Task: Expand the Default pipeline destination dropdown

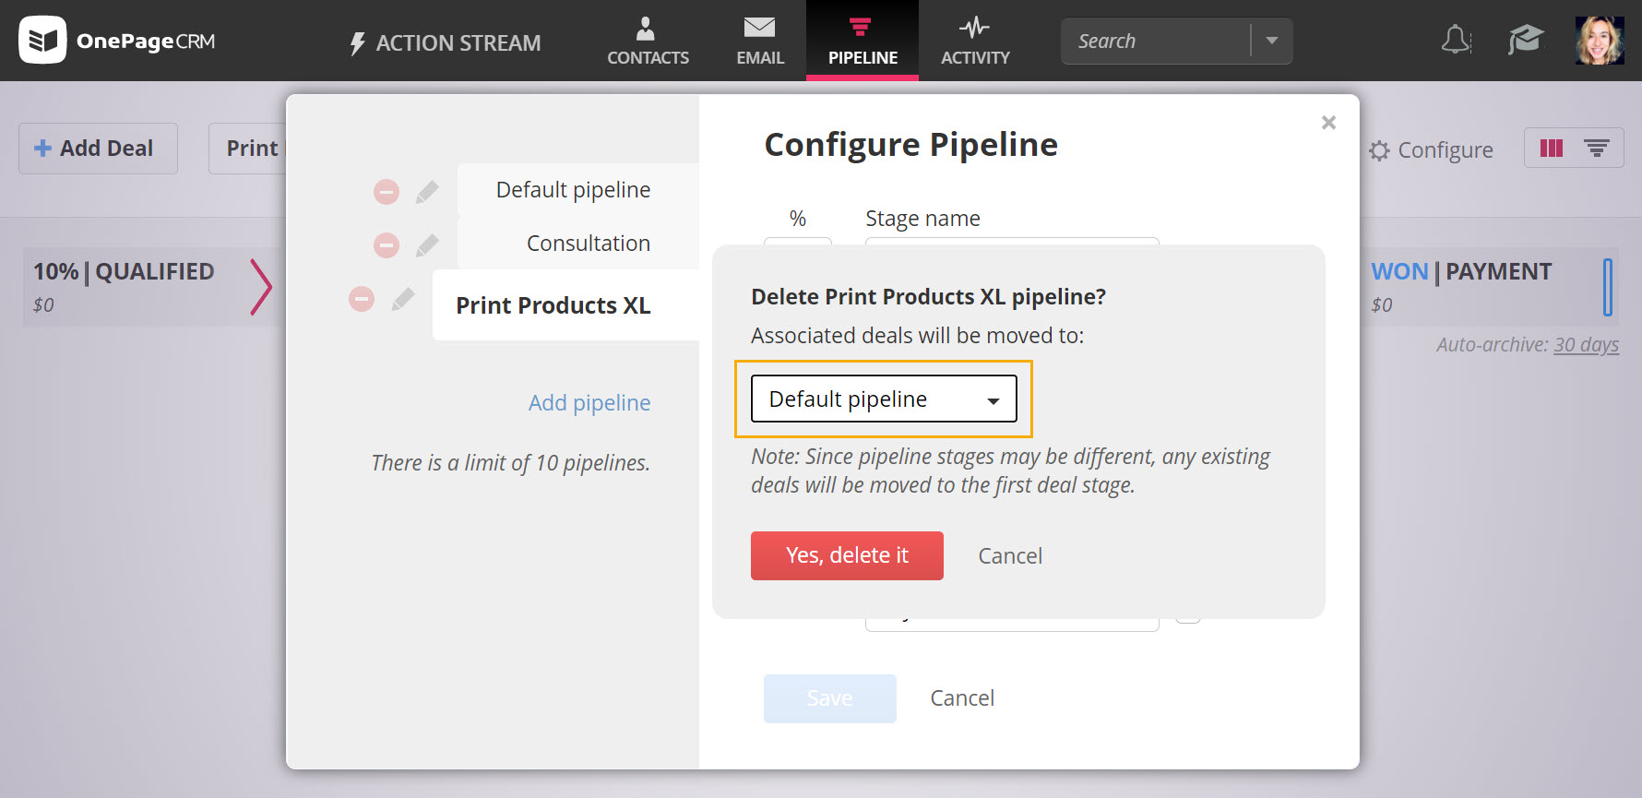Action: 884,399
